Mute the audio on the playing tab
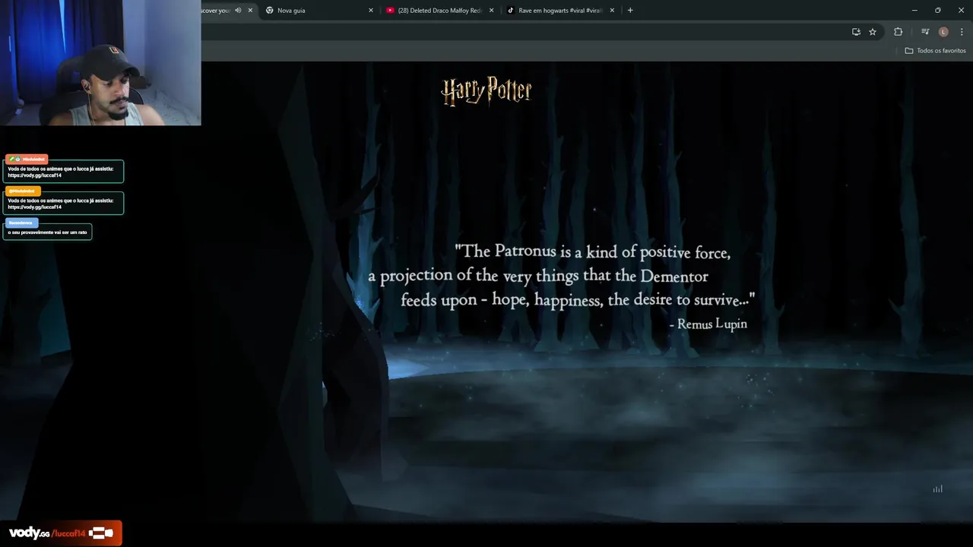Viewport: 973px width, 547px height. point(238,11)
